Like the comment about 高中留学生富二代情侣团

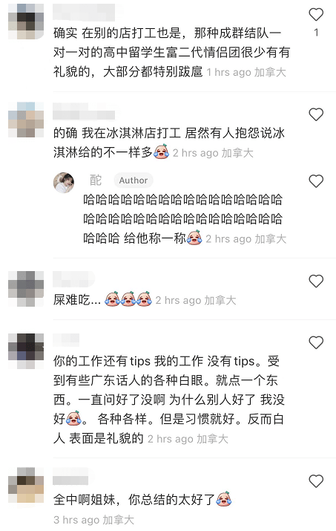point(316,14)
